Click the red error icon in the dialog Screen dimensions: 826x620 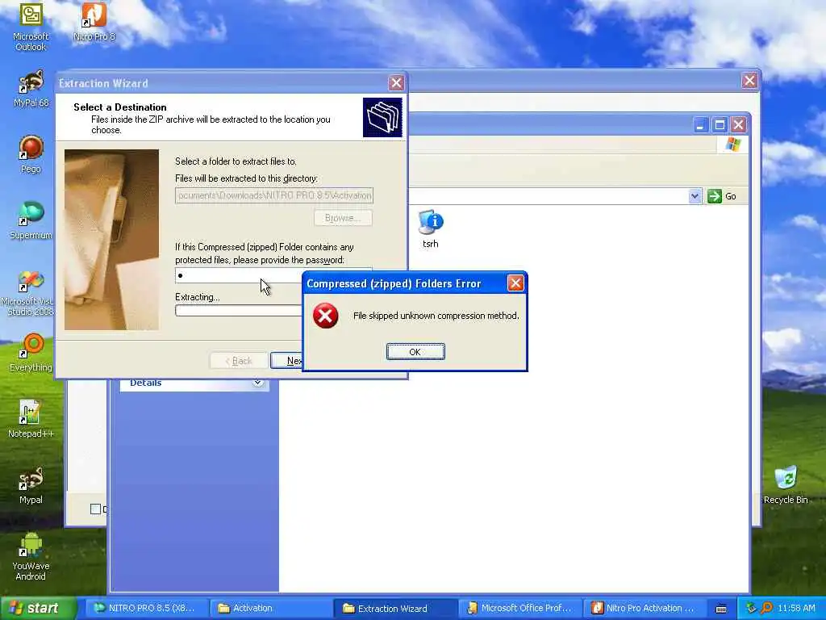[x=326, y=316]
